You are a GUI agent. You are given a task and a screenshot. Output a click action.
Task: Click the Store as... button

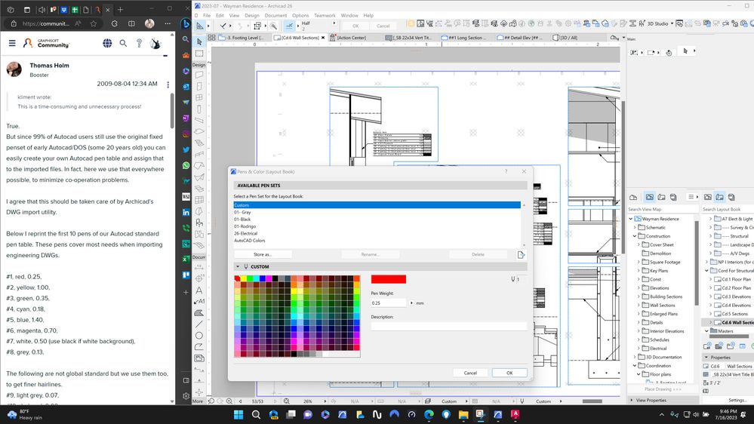(x=262, y=255)
